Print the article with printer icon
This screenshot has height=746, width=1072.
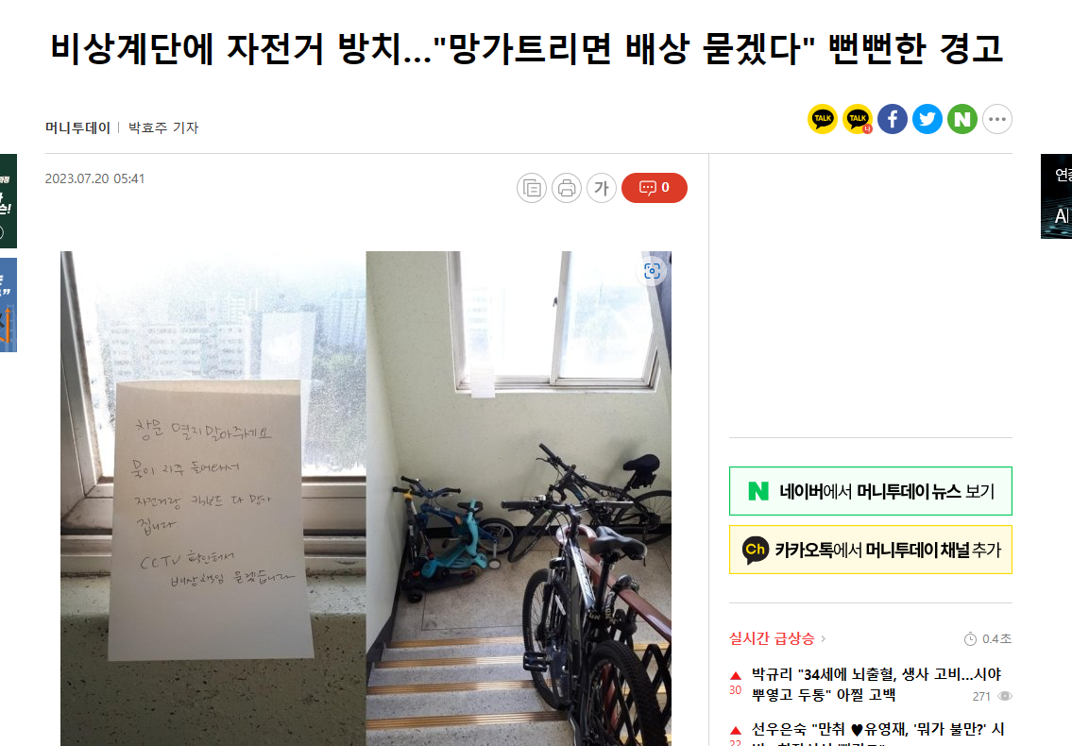[566, 188]
